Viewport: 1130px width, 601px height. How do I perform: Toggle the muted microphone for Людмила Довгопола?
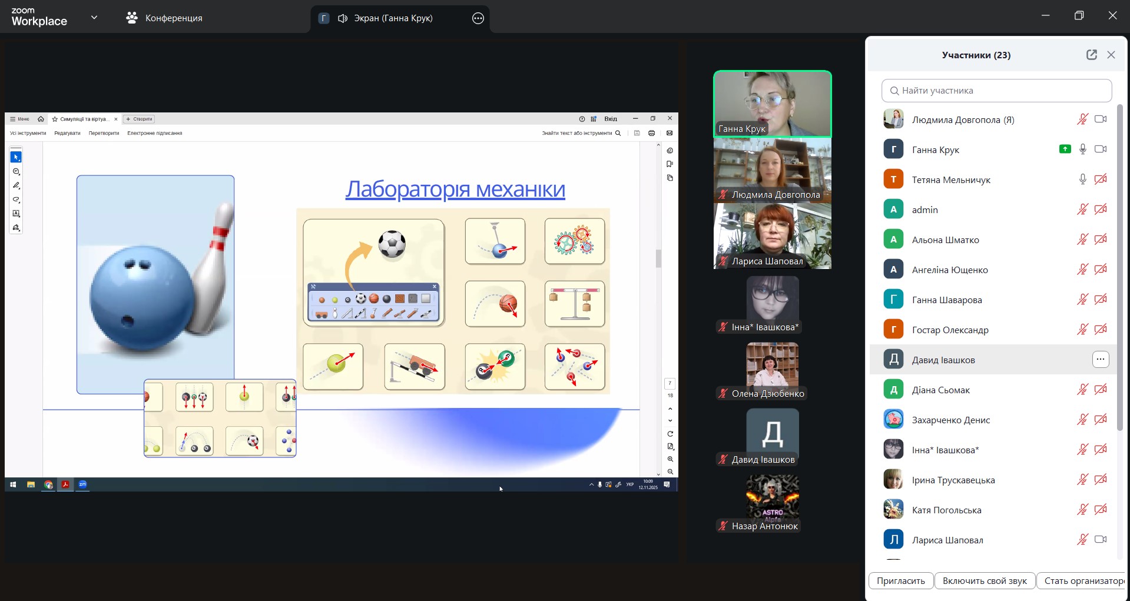[x=1082, y=119]
